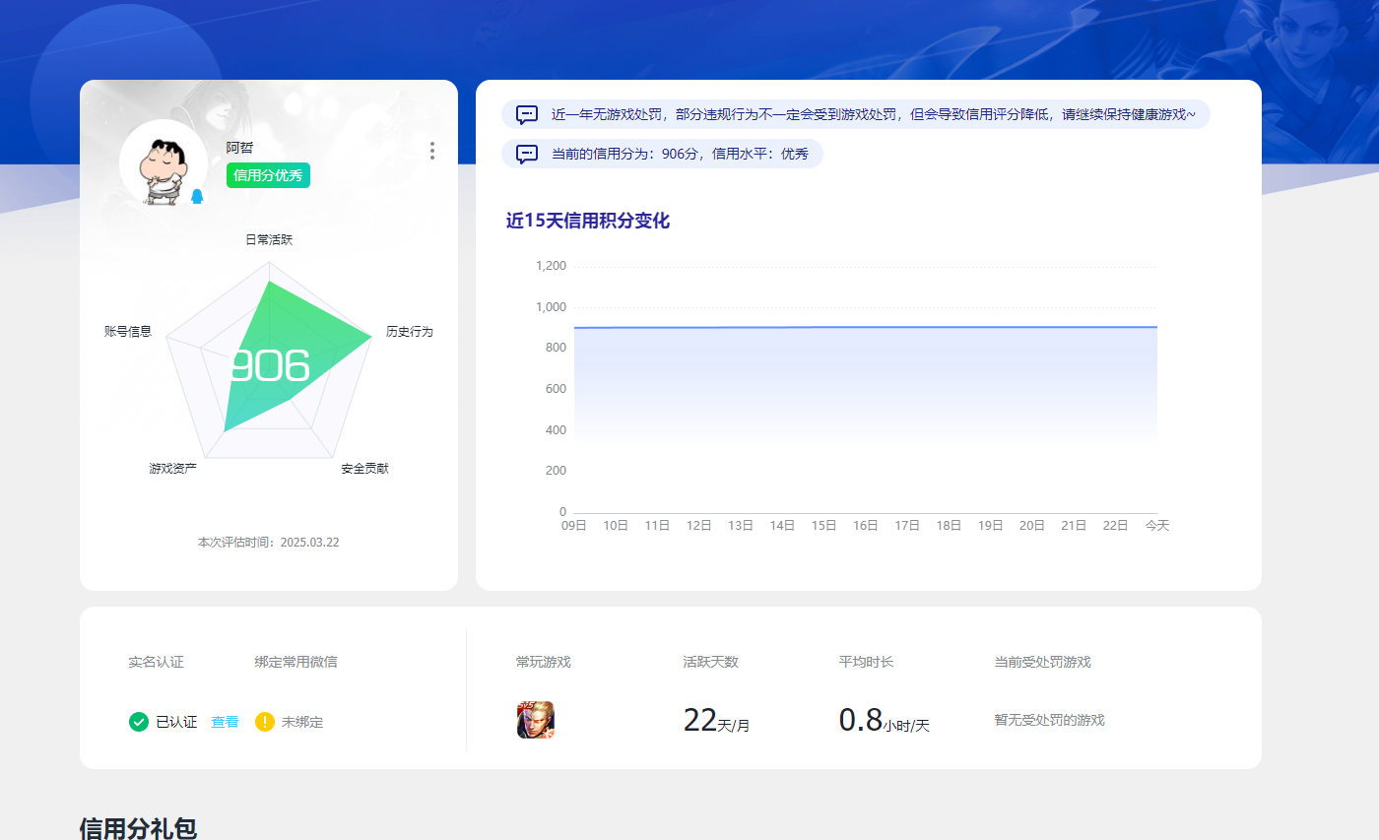Click the 09日 label on the chart axis
Image resolution: width=1379 pixels, height=840 pixels.
(x=574, y=526)
